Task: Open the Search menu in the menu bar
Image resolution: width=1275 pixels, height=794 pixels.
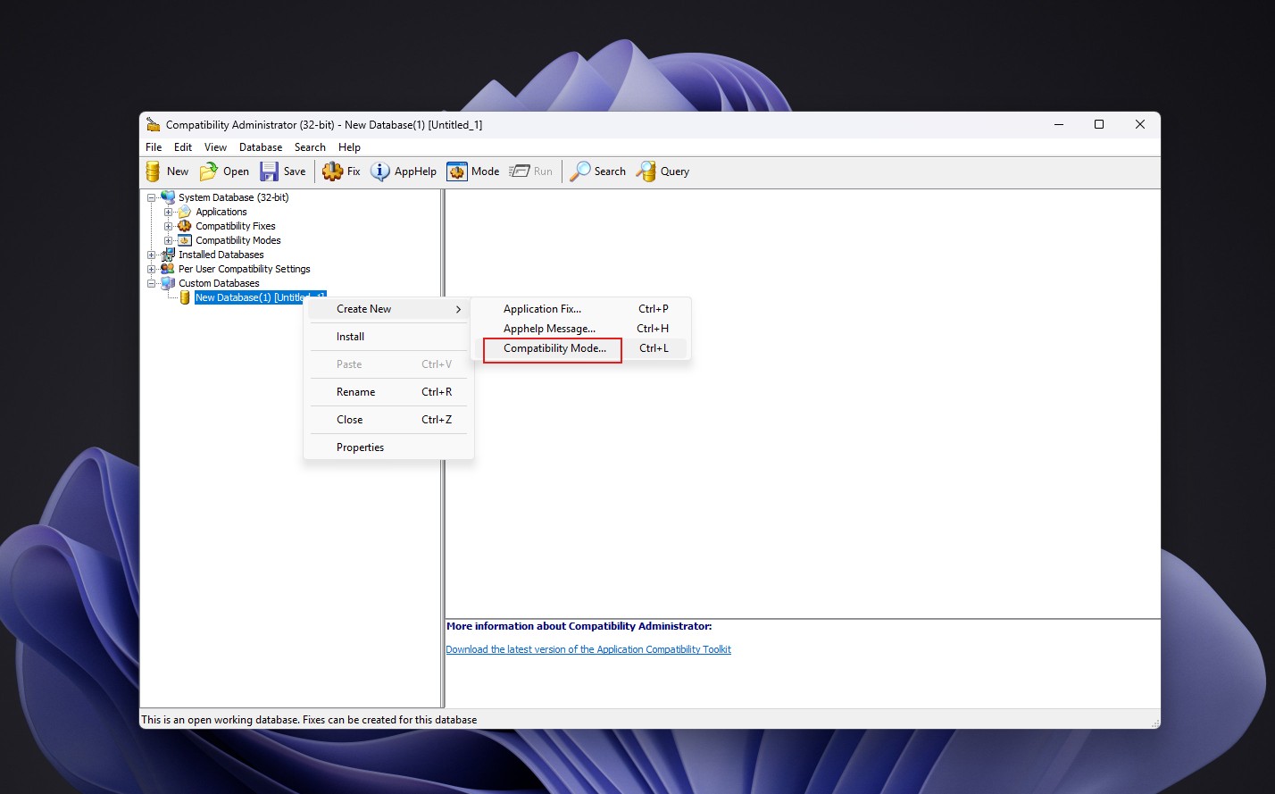Action: (310, 147)
